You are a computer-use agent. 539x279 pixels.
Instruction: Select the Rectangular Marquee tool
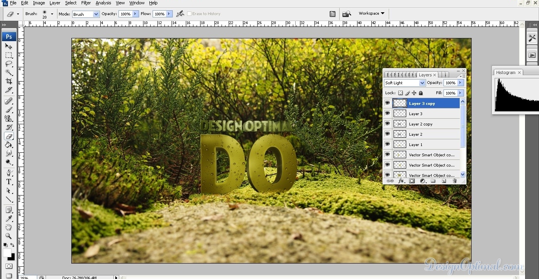9,55
